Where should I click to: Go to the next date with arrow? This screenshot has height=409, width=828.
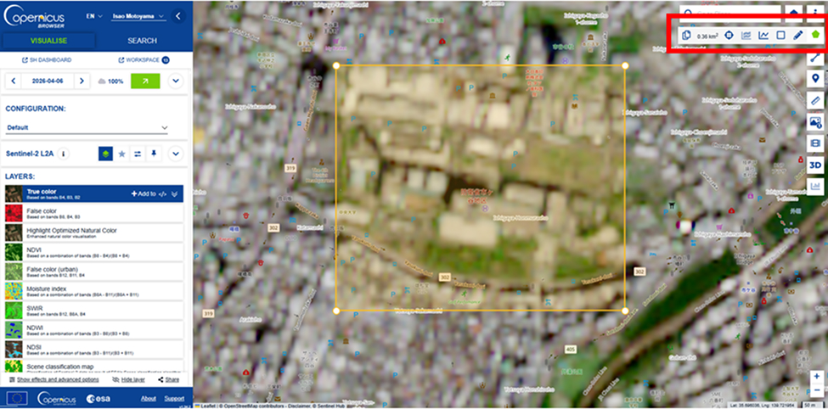(x=81, y=81)
